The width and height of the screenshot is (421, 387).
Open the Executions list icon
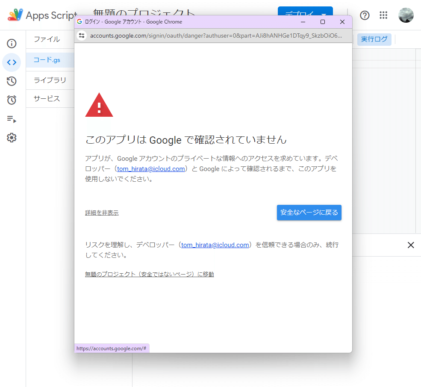[12, 119]
